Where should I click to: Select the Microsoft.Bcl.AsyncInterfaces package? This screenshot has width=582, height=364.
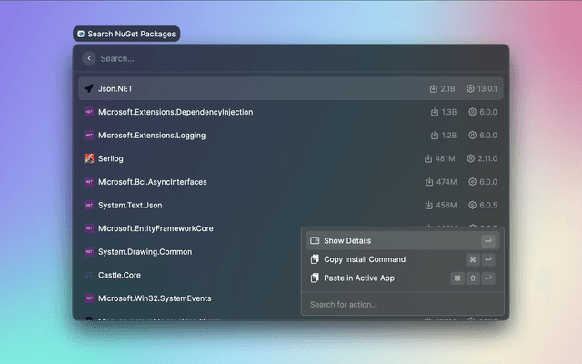pos(153,182)
